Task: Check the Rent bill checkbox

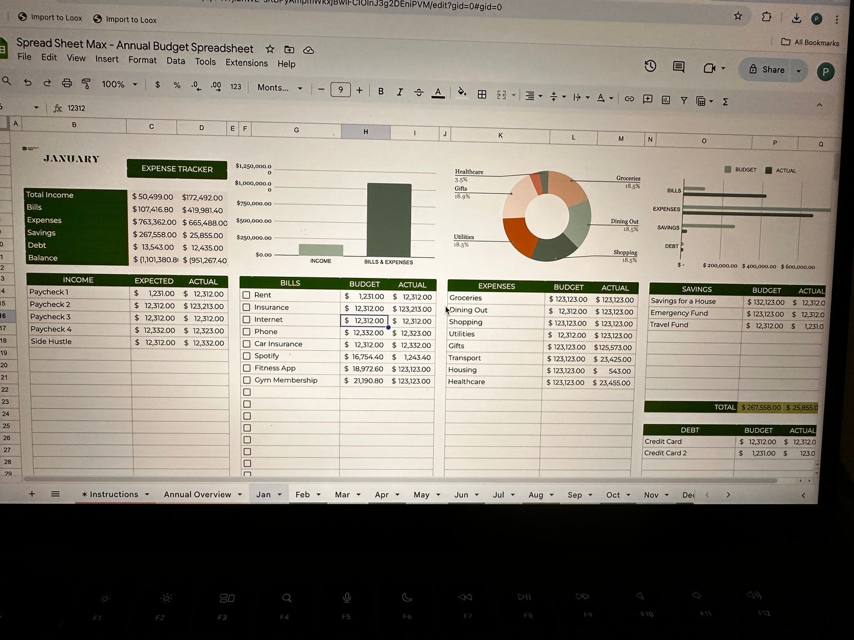Action: 246,295
